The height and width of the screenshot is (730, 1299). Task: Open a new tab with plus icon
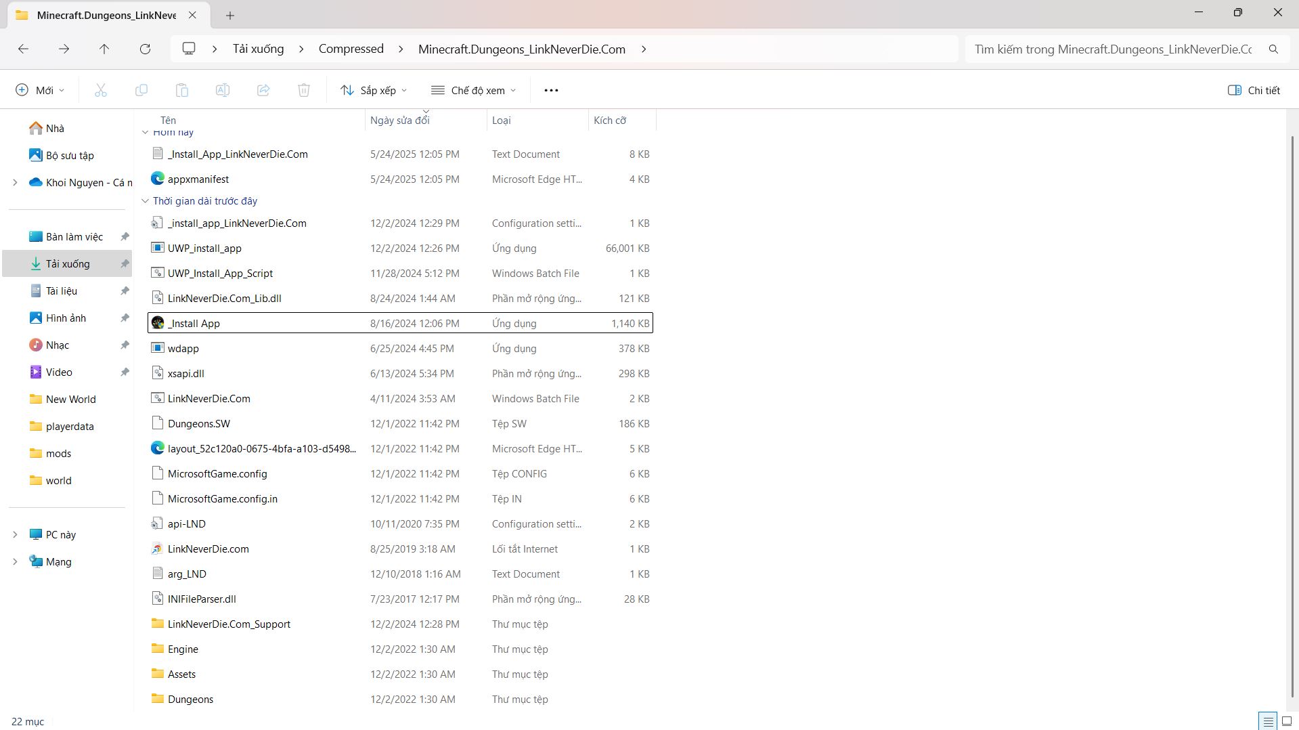(230, 15)
